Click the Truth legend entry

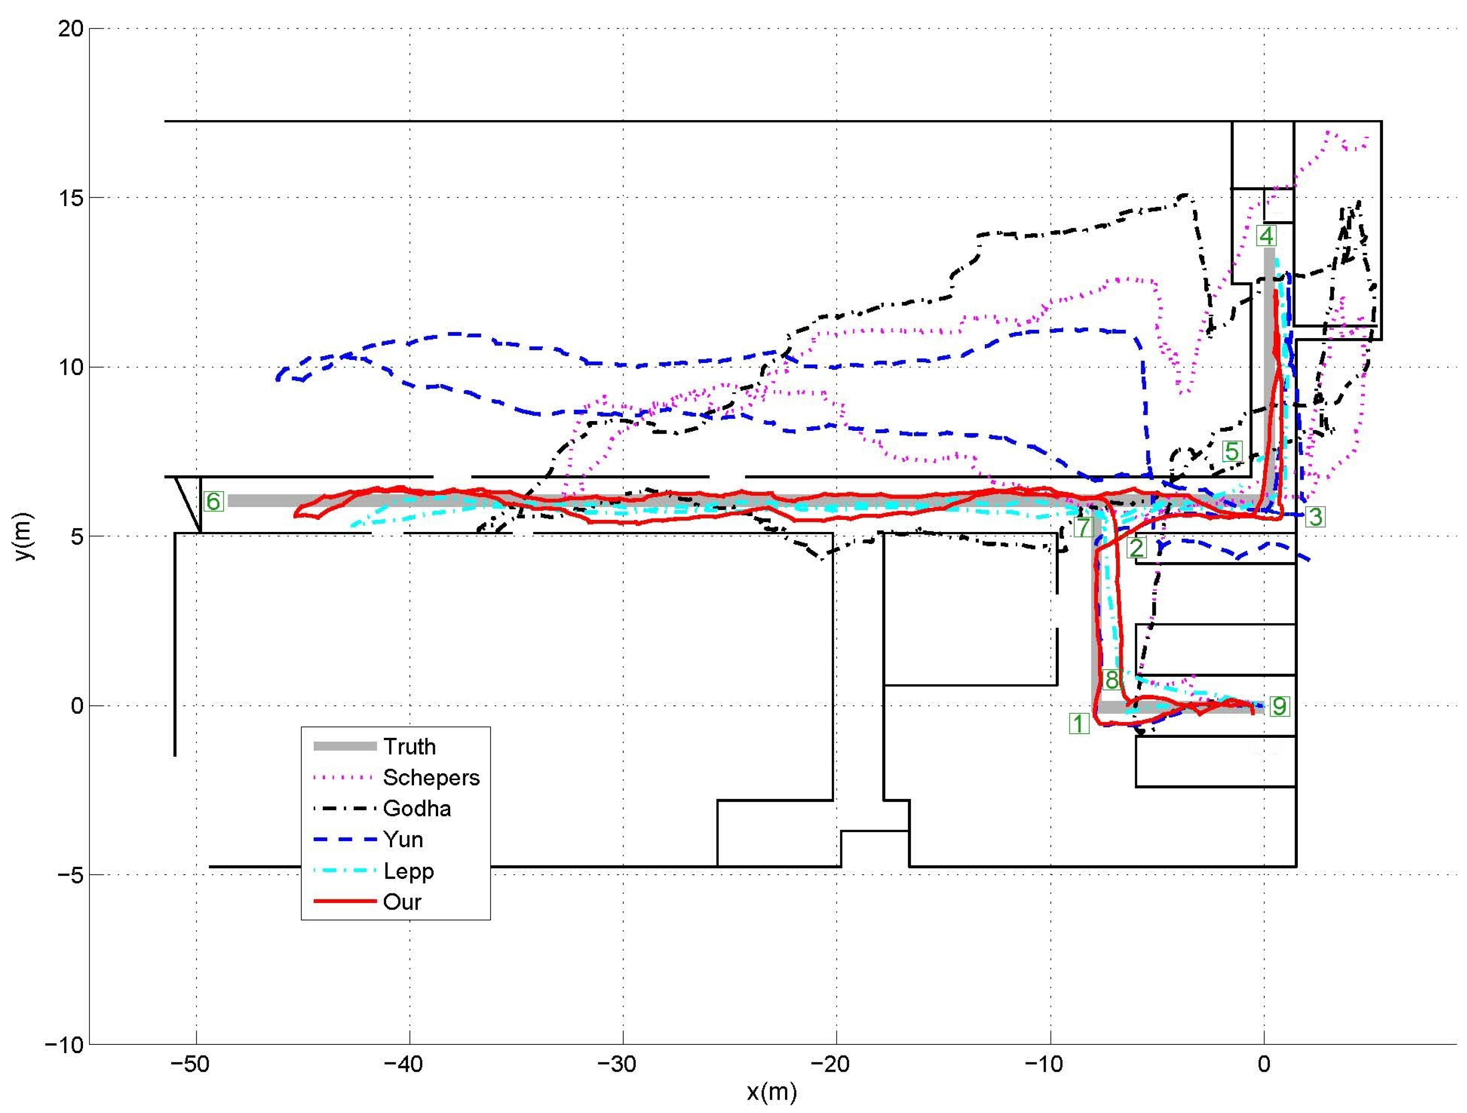click(409, 747)
